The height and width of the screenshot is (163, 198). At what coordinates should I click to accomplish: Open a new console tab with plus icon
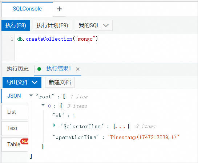click(x=59, y=9)
